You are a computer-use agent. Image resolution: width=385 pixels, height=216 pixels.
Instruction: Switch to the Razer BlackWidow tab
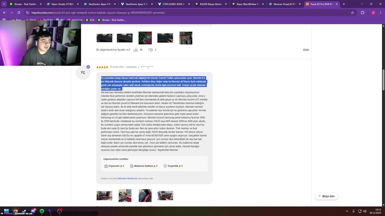point(248,4)
